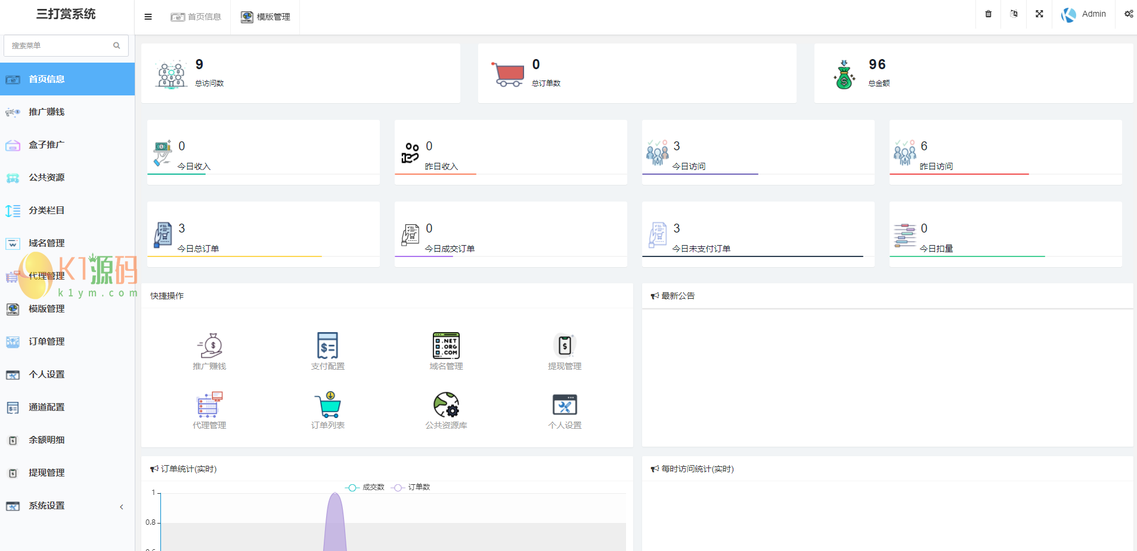Open 公共资源库 globe shortcut icon
The width and height of the screenshot is (1137, 551).
(446, 405)
